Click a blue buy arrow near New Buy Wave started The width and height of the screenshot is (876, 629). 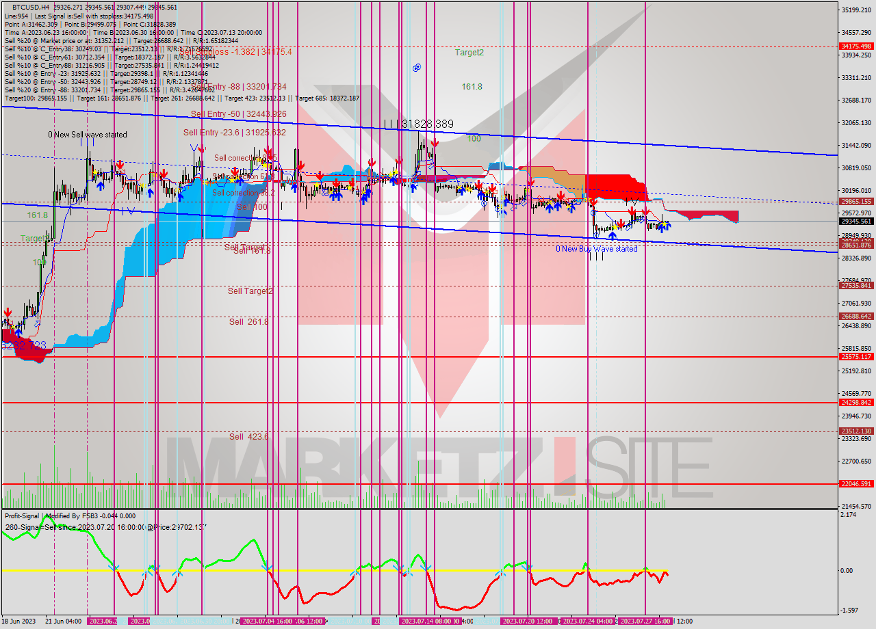coord(613,236)
